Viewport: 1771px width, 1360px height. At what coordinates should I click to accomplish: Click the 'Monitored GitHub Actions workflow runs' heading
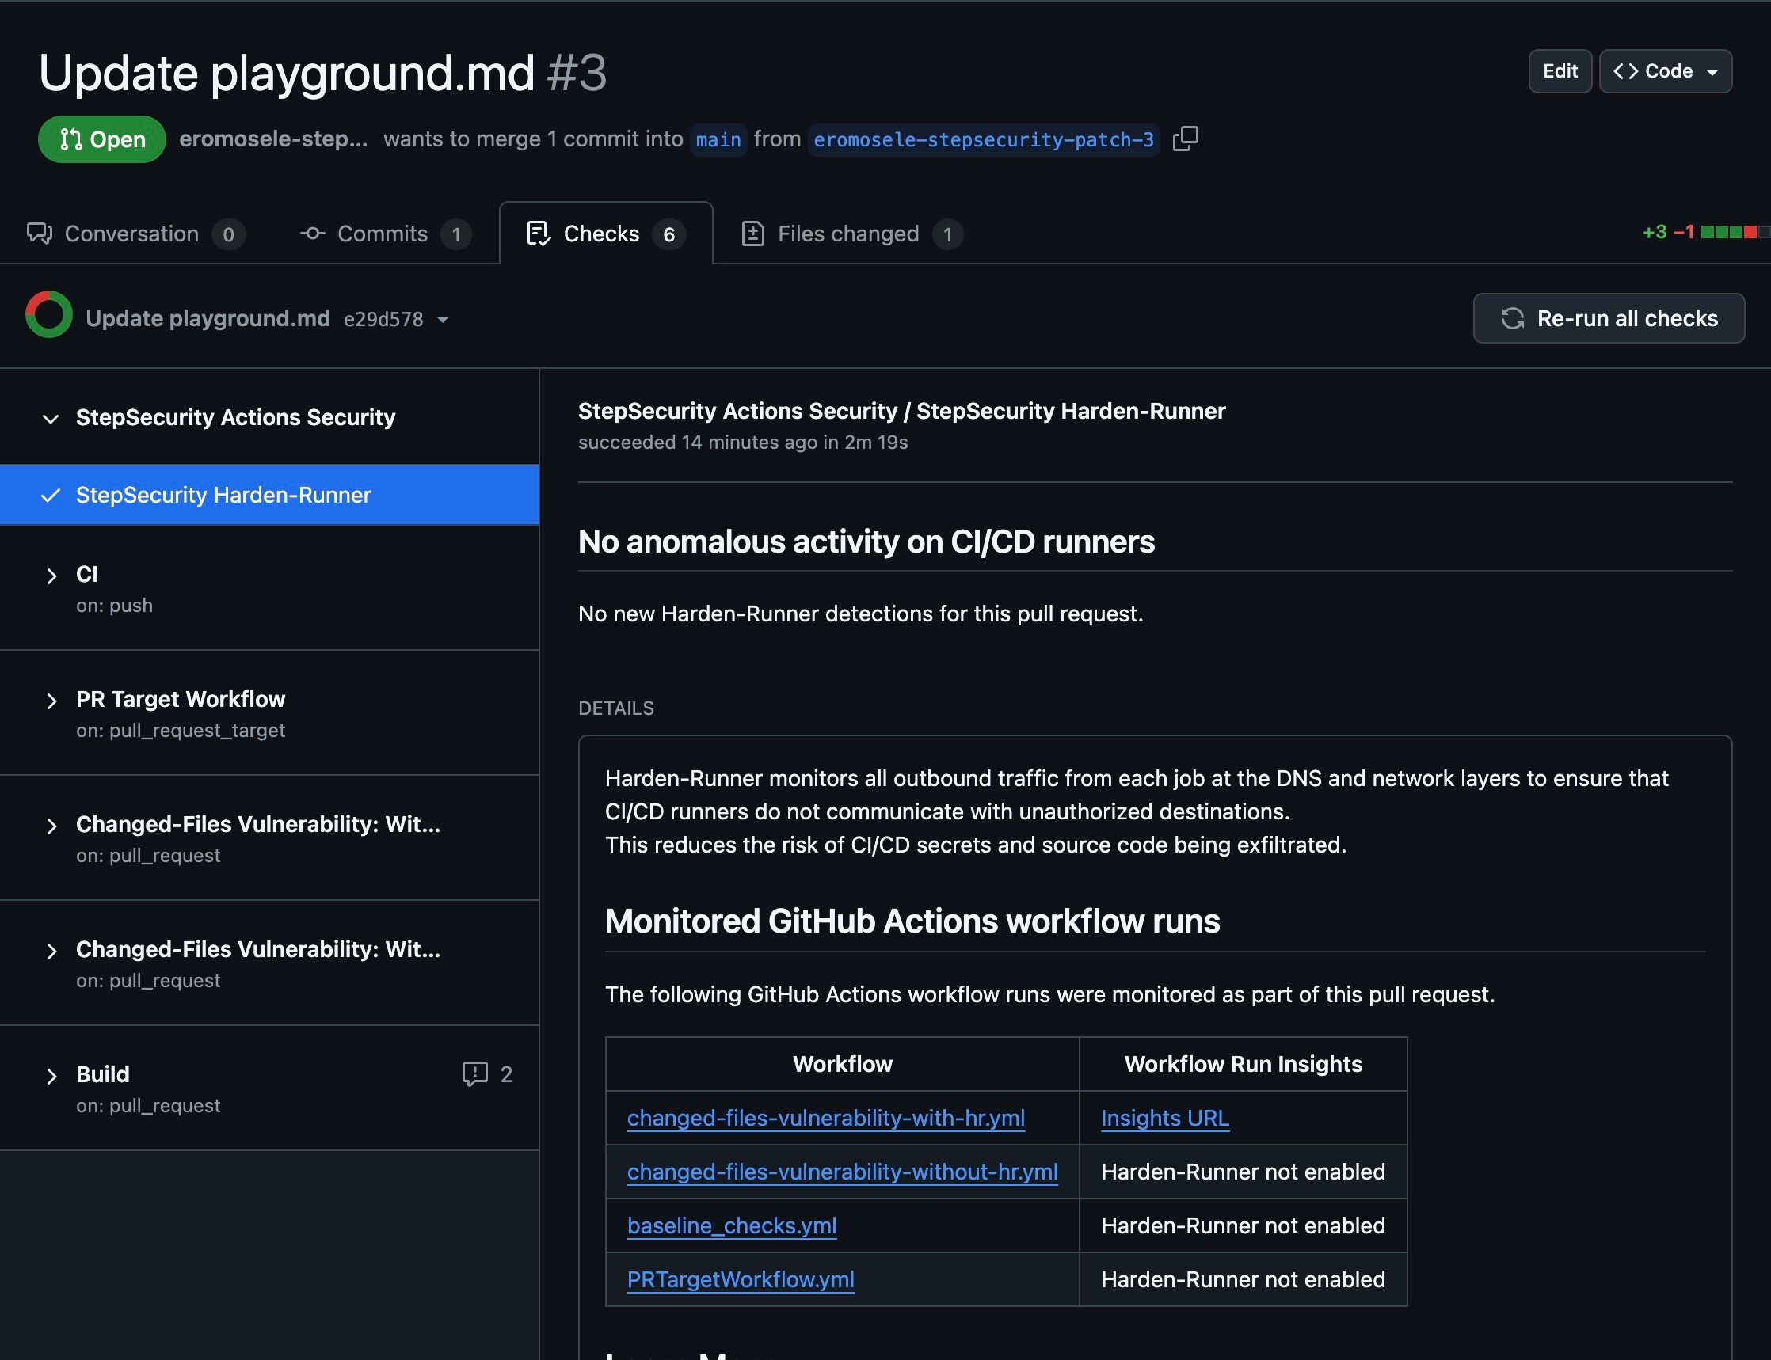pyautogui.click(x=912, y=921)
